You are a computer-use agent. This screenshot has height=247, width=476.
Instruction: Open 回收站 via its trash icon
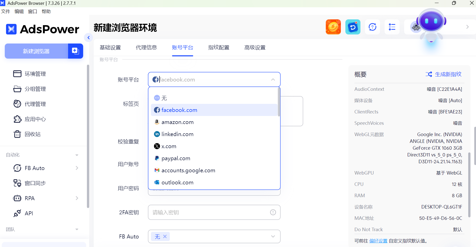pos(17,134)
